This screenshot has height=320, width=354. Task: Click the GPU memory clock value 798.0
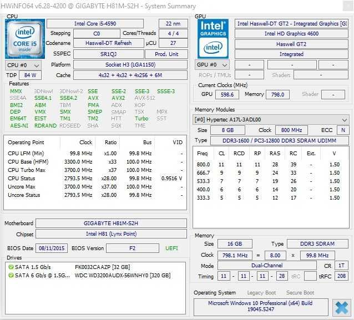point(277,94)
